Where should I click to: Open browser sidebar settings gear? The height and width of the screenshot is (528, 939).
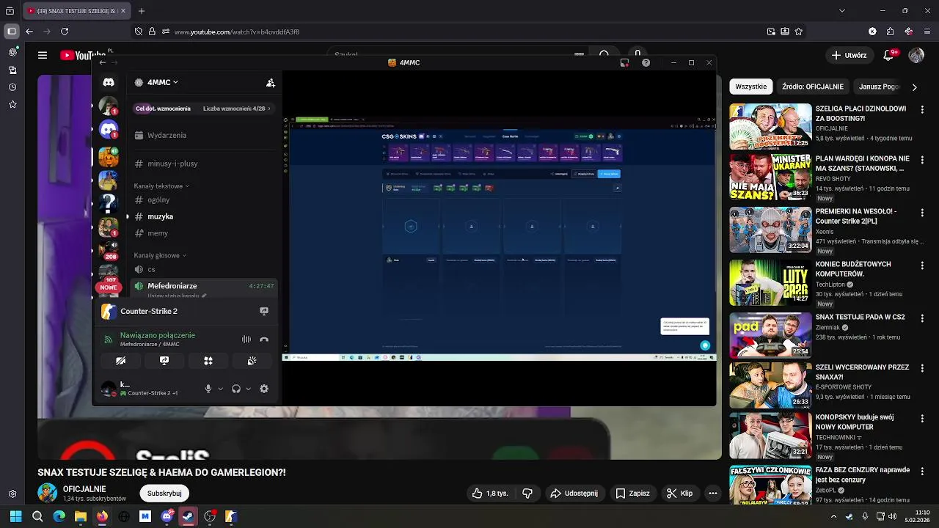coord(12,494)
